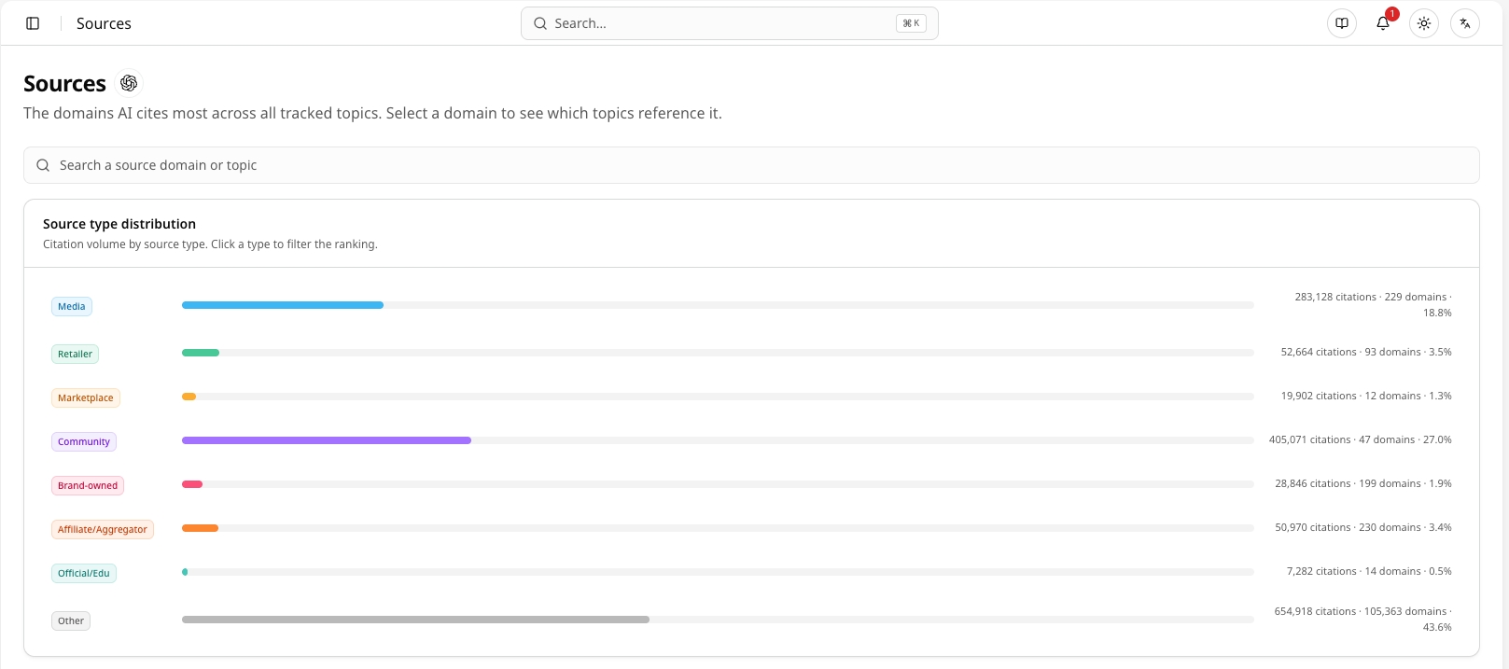This screenshot has width=1509, height=669.
Task: Toggle the sidebar panel icon
Action: pos(33,23)
